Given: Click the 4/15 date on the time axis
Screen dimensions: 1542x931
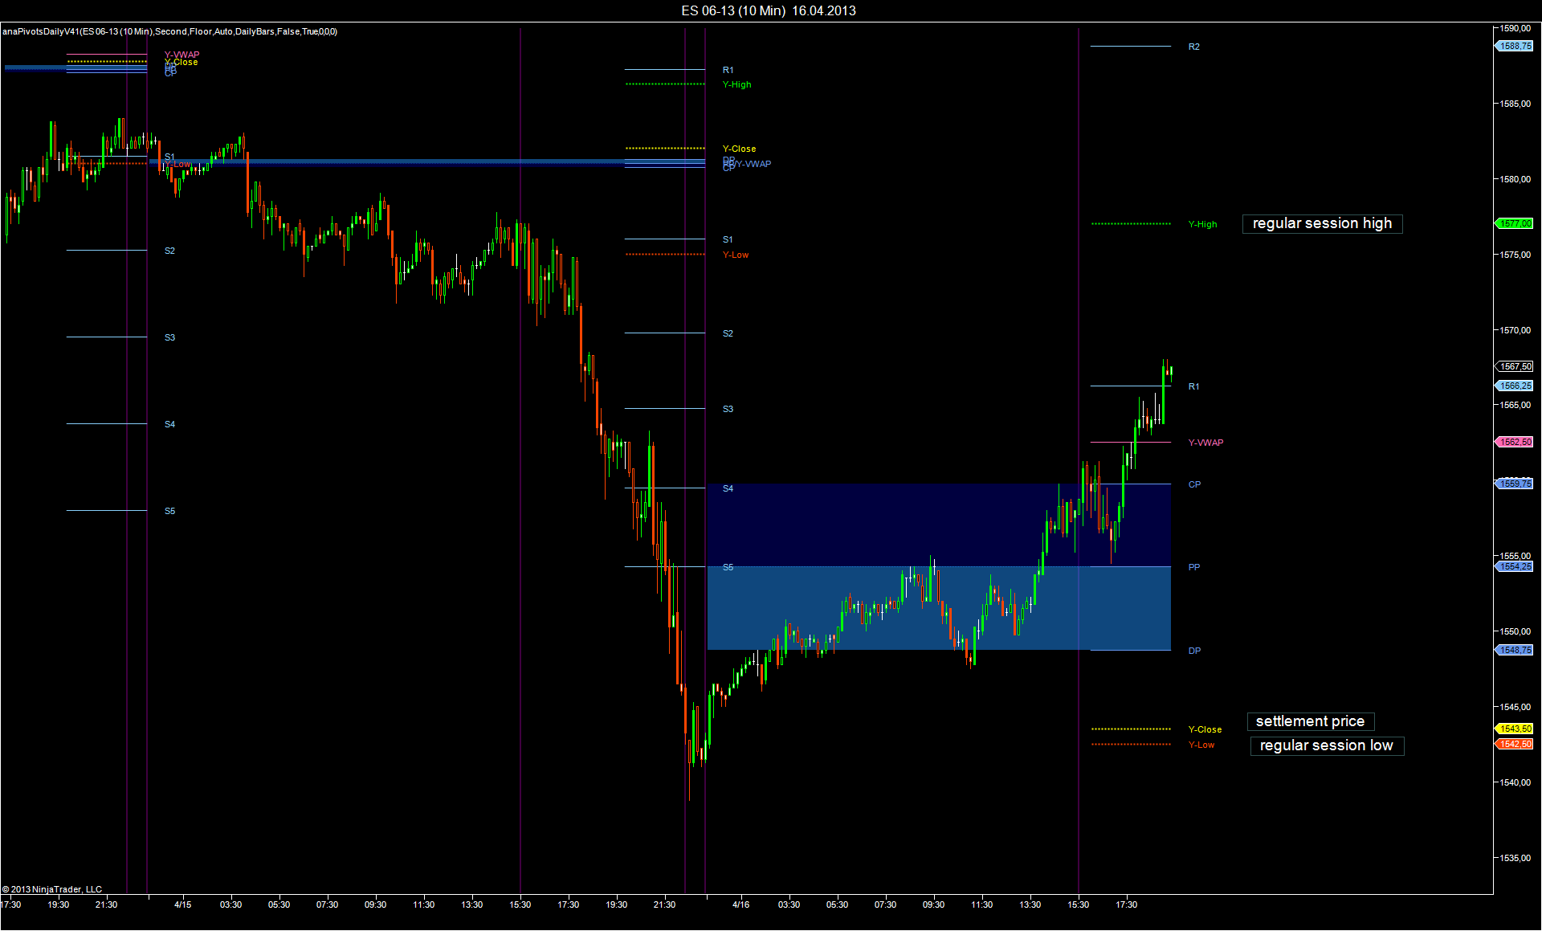Looking at the screenshot, I should coord(182,905).
